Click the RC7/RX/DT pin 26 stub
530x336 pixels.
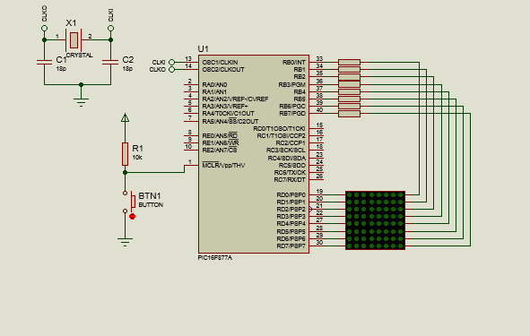(317, 180)
